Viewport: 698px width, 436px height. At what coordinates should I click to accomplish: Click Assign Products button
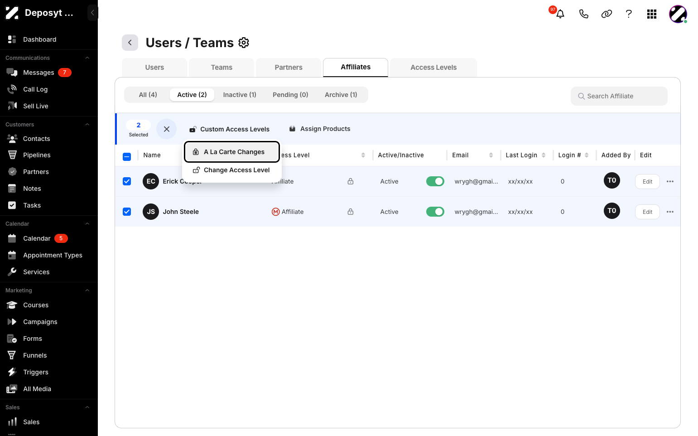pyautogui.click(x=320, y=129)
